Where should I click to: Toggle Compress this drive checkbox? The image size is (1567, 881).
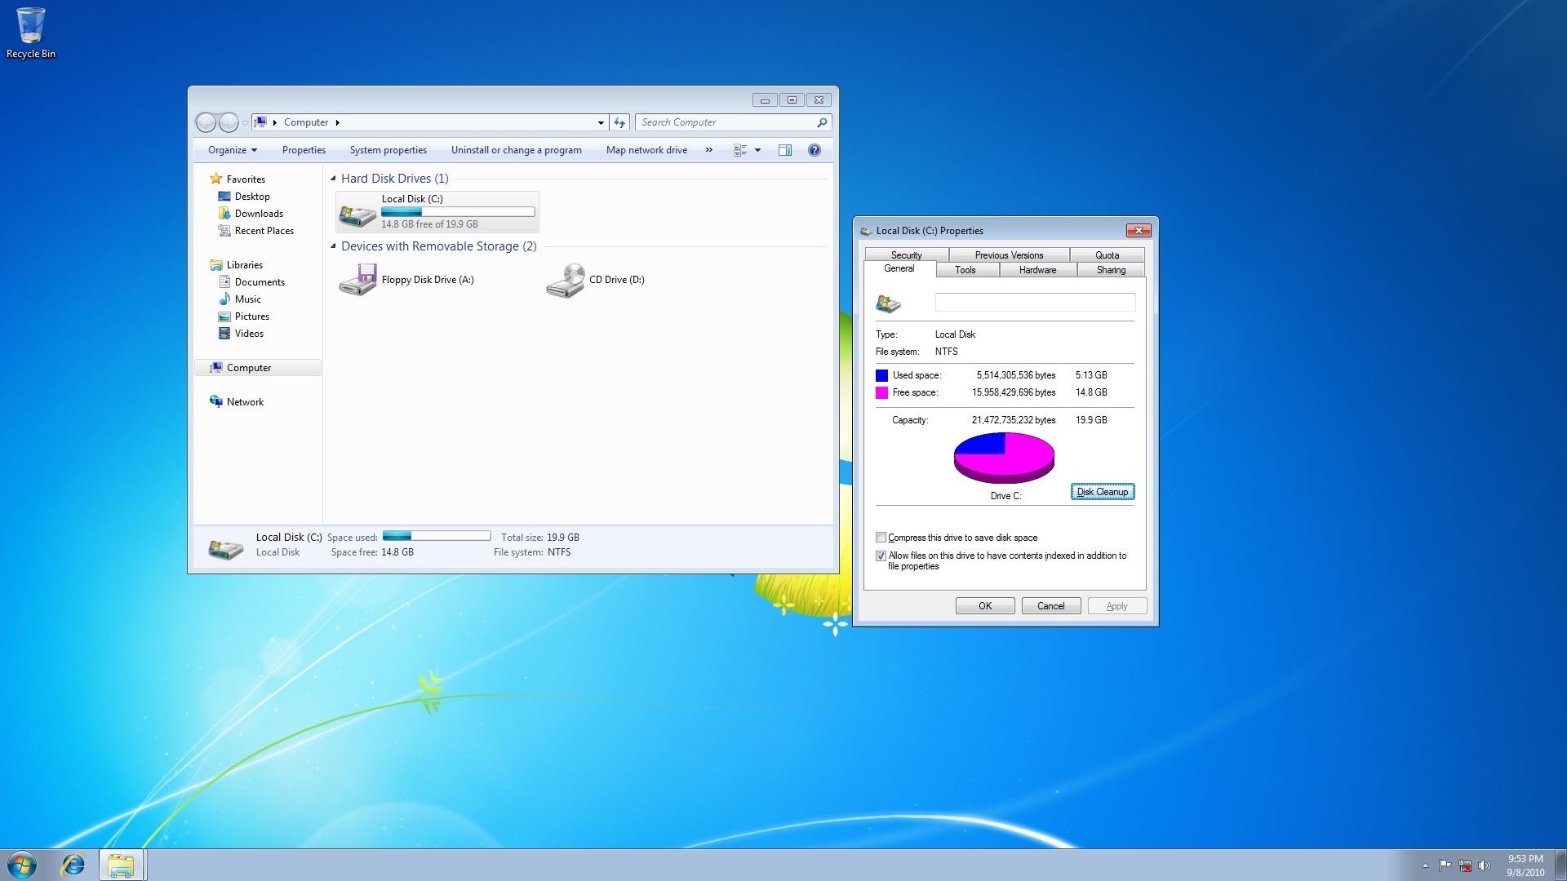tap(881, 538)
